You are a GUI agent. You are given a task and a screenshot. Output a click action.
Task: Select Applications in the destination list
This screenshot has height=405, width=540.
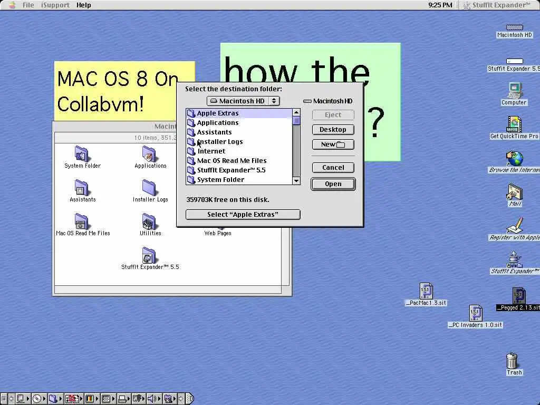click(x=239, y=122)
